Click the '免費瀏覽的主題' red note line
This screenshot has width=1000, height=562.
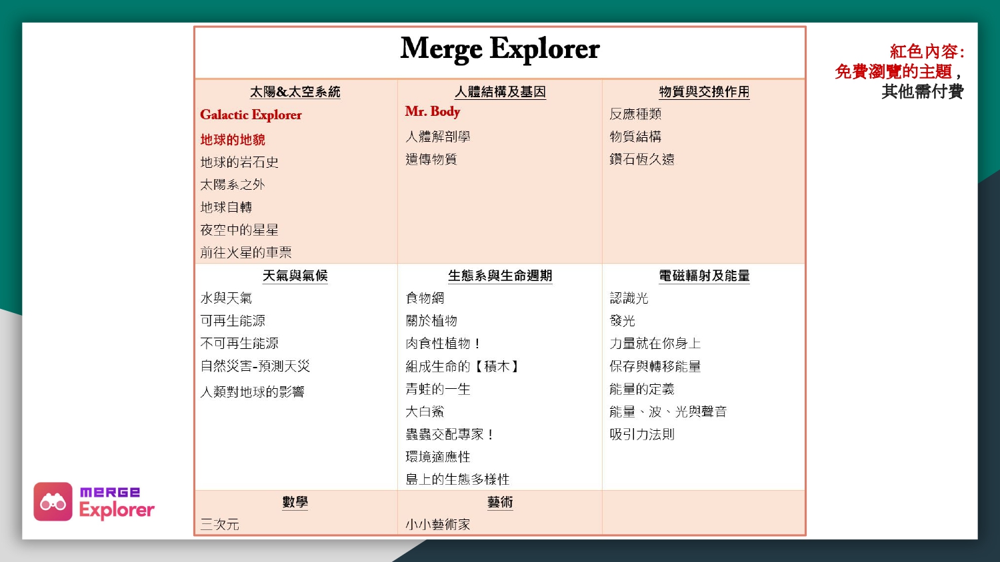pyautogui.click(x=893, y=72)
